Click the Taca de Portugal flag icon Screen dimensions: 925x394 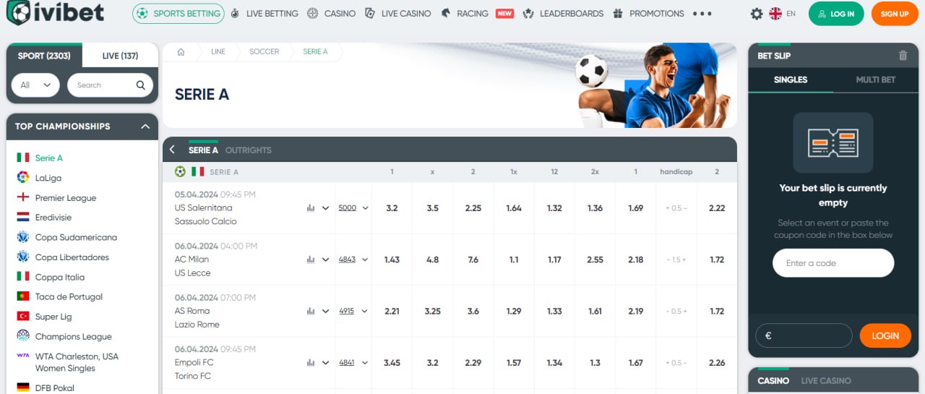[23, 296]
